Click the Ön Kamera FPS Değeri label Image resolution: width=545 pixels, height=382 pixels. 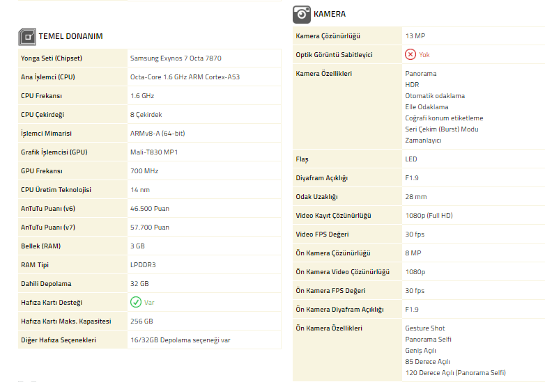coord(330,290)
